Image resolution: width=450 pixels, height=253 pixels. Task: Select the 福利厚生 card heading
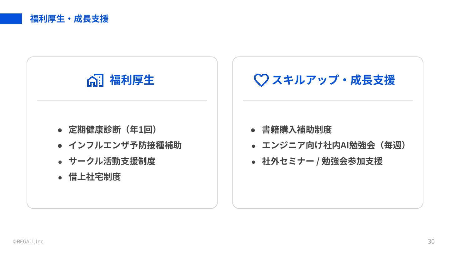click(x=132, y=80)
